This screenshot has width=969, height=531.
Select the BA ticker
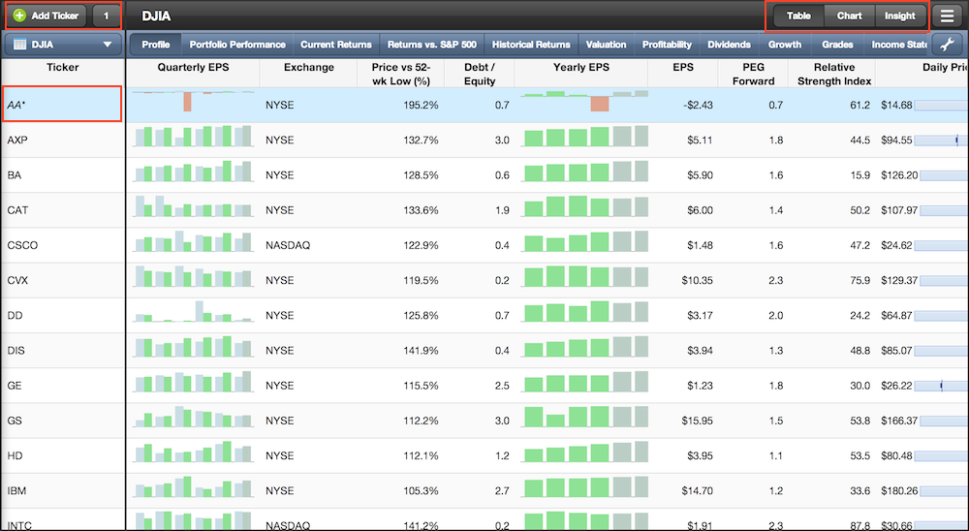pos(15,175)
